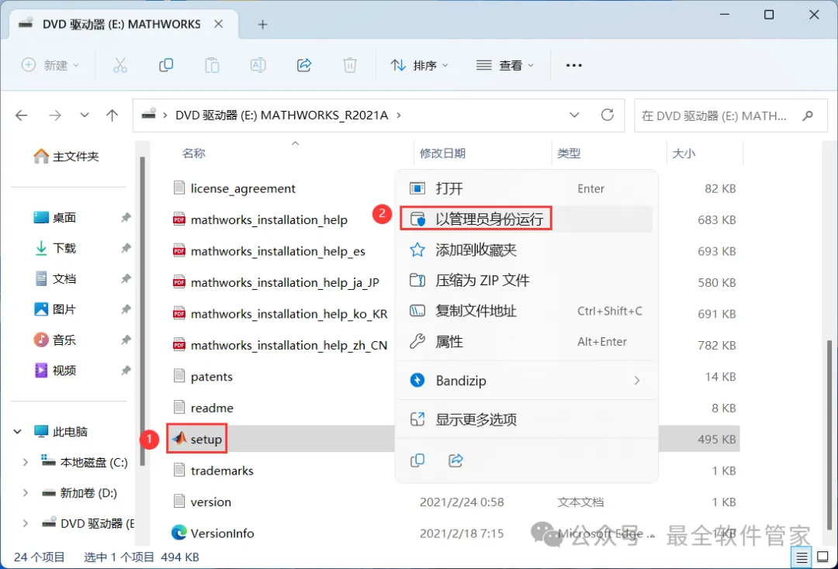Expand 本地磁盘 (C:) tree node
Image resolution: width=838 pixels, height=569 pixels.
tap(25, 462)
